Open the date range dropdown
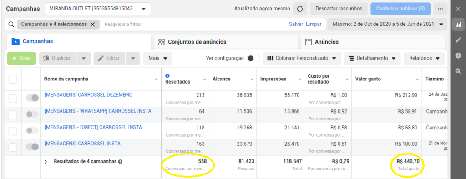Image resolution: width=466 pixels, height=179 pixels. pyautogui.click(x=388, y=25)
